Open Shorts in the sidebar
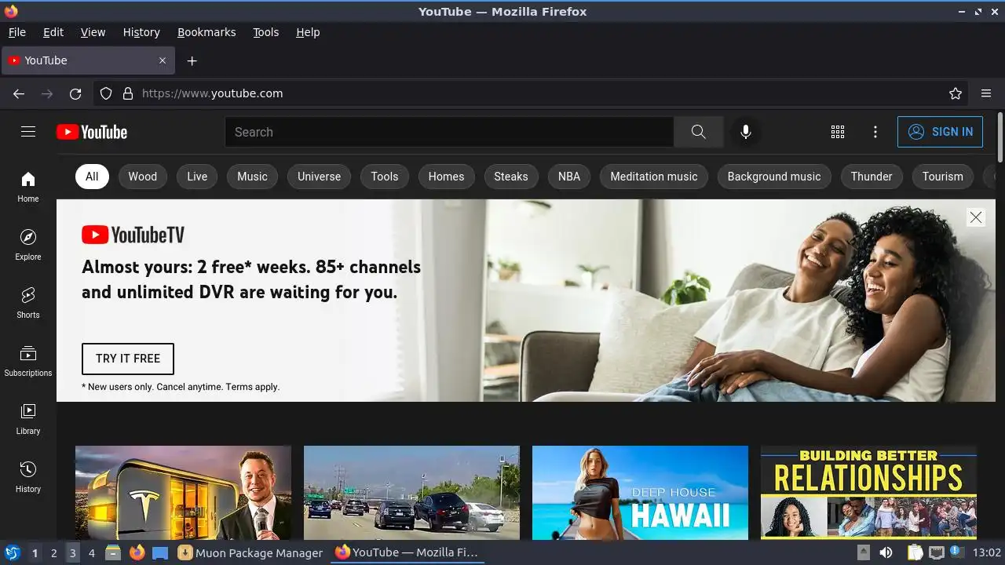 (x=28, y=303)
